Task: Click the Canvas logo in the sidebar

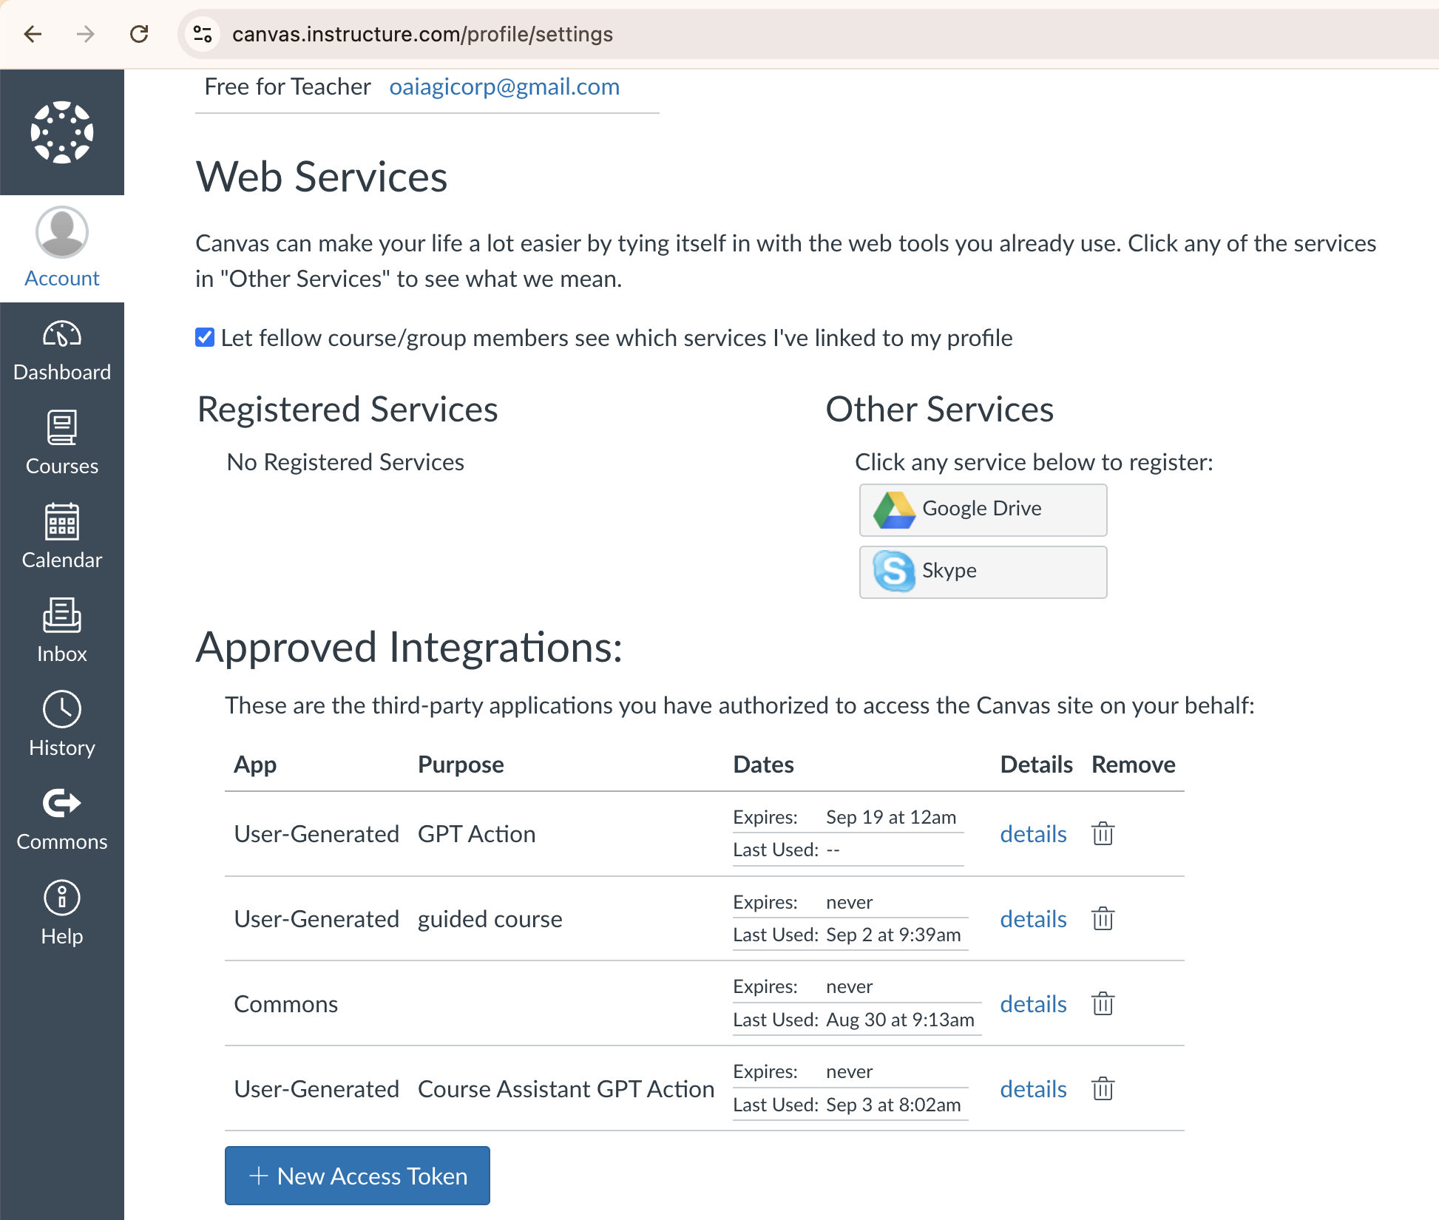Action: click(x=62, y=132)
